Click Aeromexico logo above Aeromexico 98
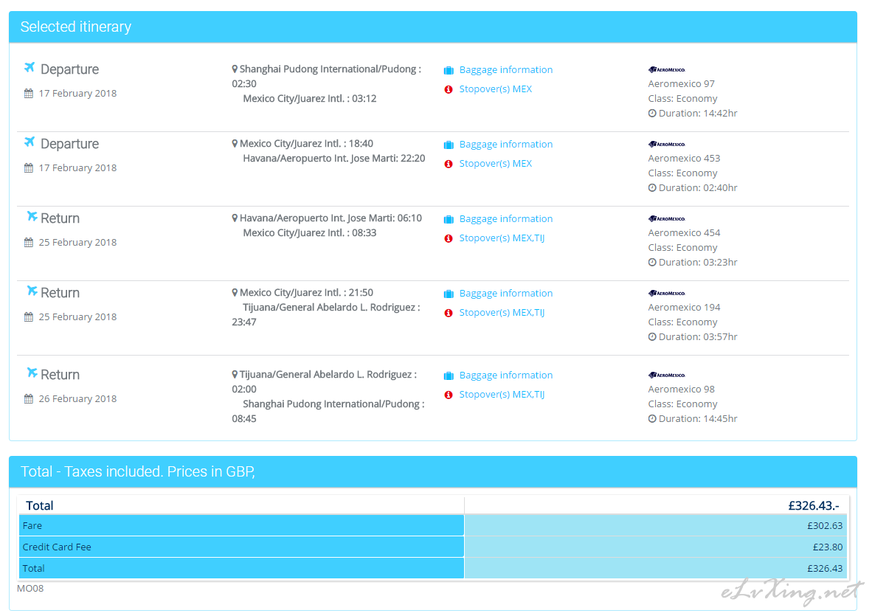This screenshot has height=616, width=872. [x=666, y=375]
